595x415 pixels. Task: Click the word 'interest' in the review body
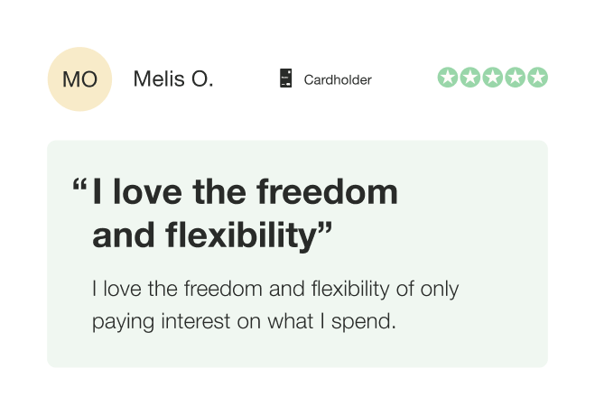(x=196, y=321)
